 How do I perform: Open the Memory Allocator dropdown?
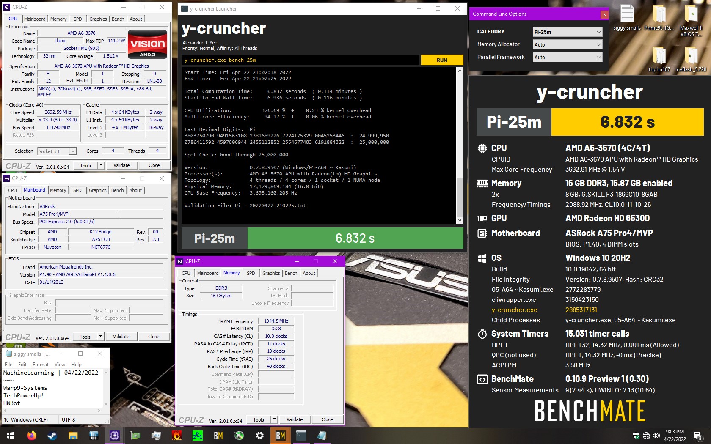pos(568,44)
